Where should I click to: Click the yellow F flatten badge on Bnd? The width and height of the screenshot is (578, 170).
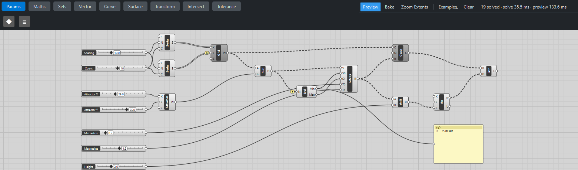pyautogui.click(x=292, y=91)
